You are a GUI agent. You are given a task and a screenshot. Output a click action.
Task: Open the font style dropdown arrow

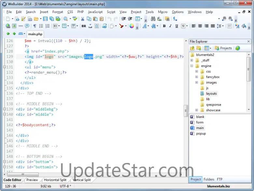click(148, 26)
